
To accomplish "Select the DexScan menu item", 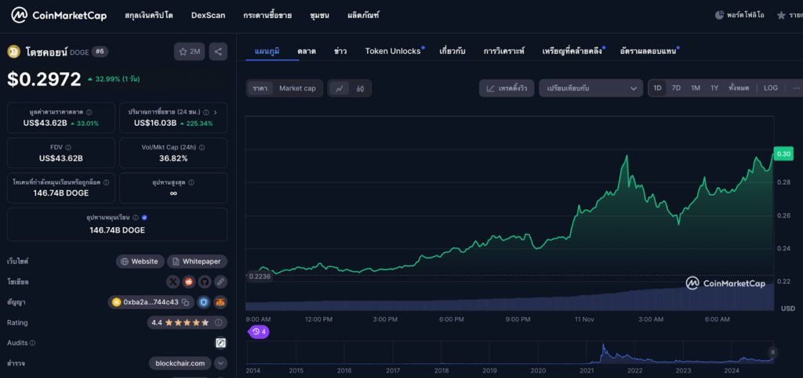I will tap(208, 15).
